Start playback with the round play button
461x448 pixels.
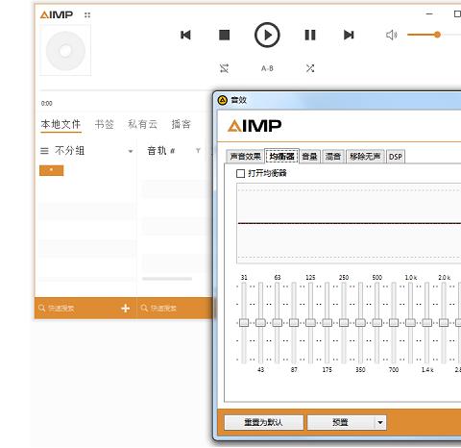click(x=267, y=35)
